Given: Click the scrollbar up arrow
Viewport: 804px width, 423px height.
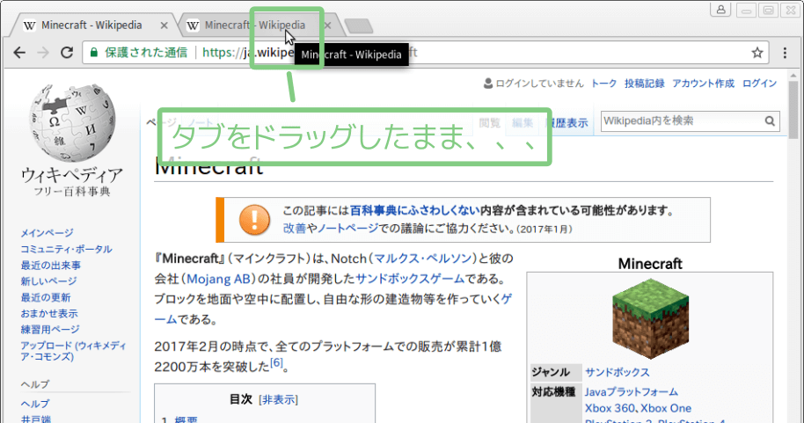Looking at the screenshot, I should 793,76.
